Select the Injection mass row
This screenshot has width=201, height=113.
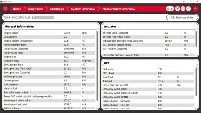(49, 60)
